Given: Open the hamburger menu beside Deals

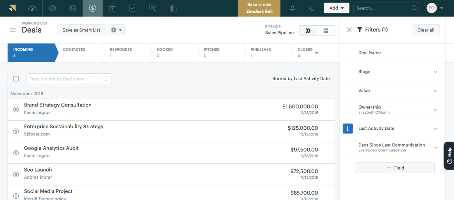Looking at the screenshot, I should (x=13, y=30).
